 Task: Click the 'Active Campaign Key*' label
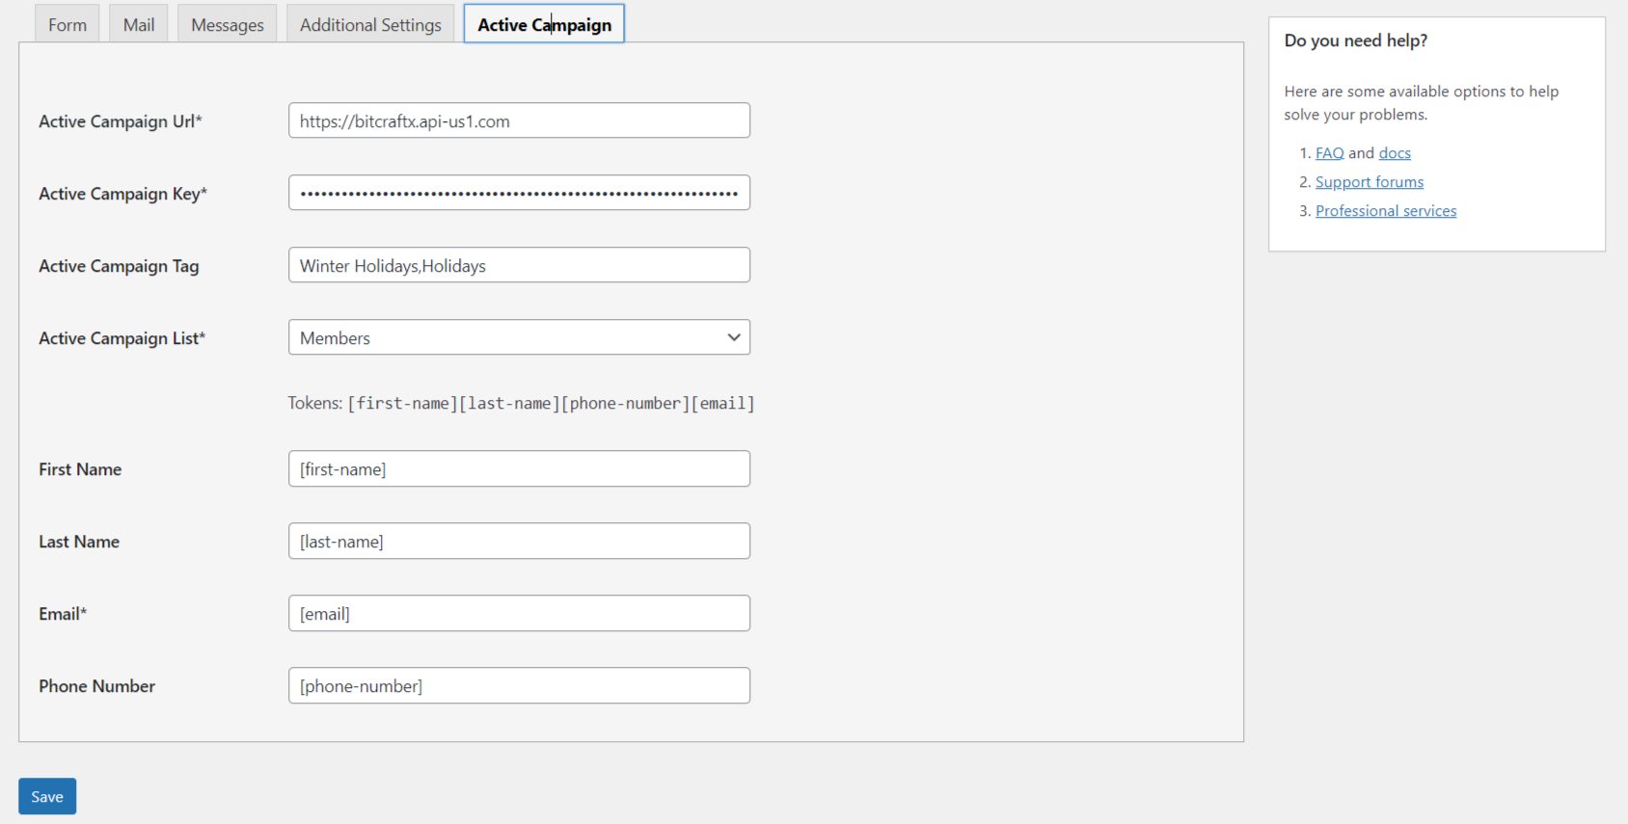point(123,194)
